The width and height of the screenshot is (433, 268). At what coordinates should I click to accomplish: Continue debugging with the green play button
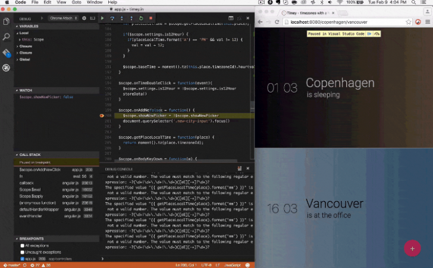point(102,18)
